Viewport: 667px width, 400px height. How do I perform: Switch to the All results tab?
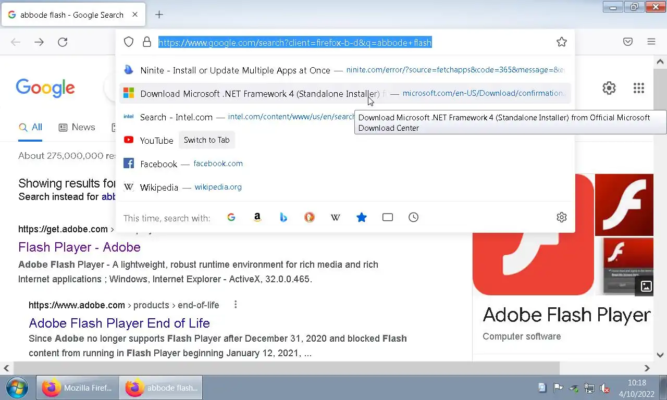pos(30,127)
